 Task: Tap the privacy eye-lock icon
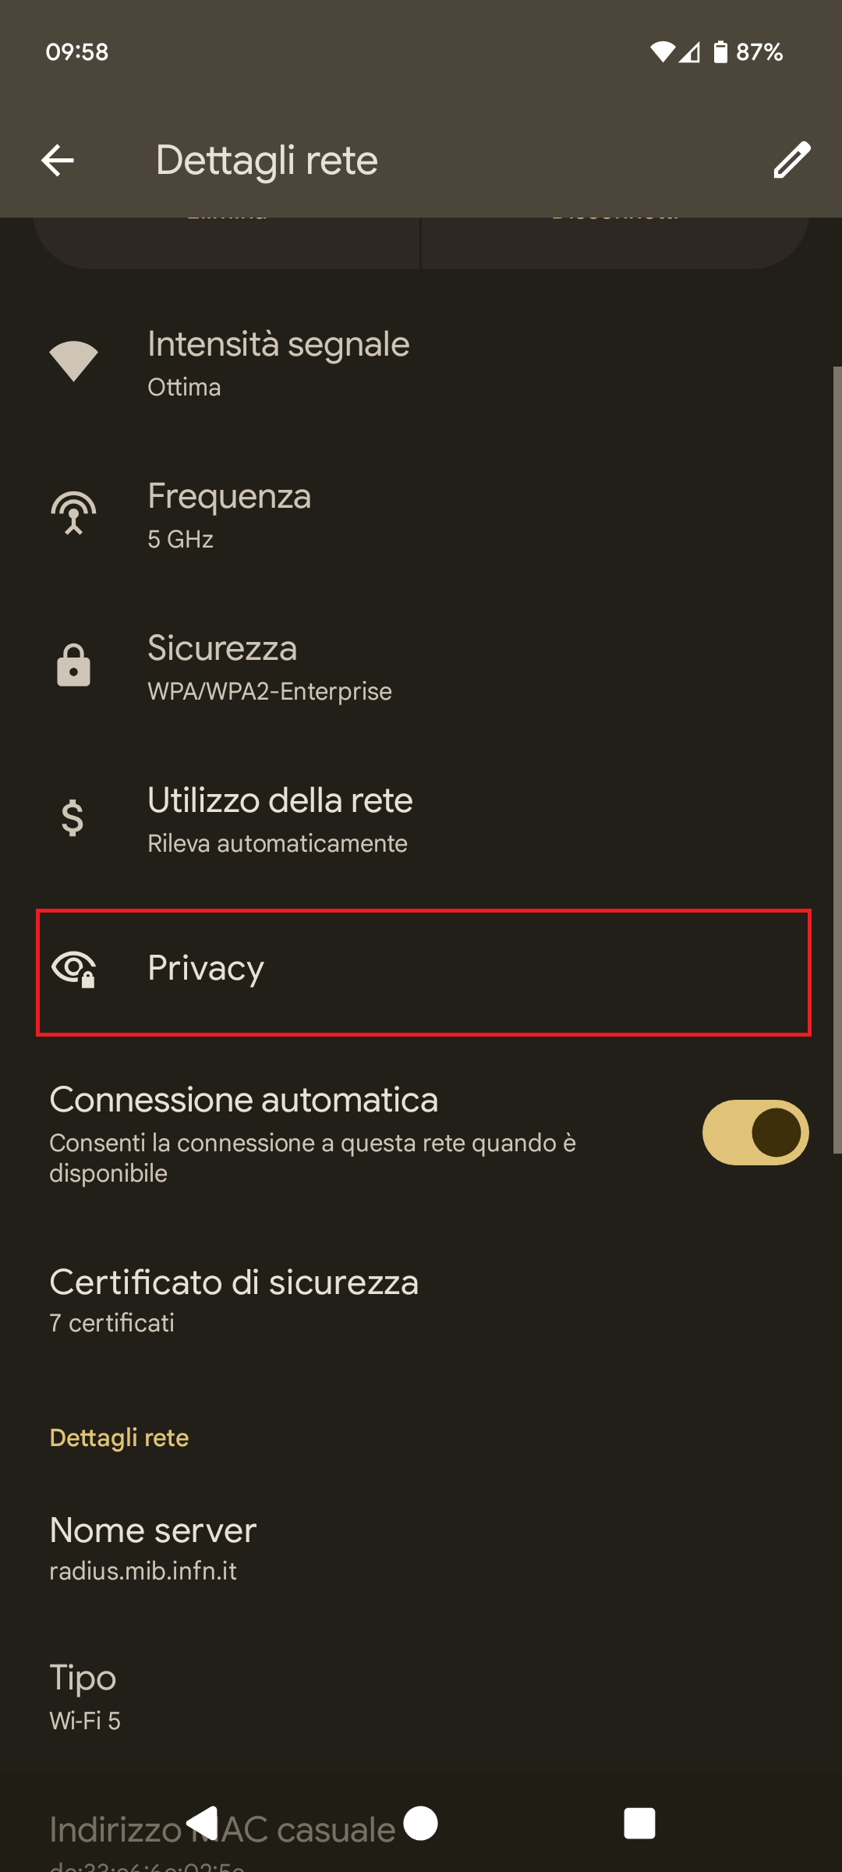coord(73,970)
